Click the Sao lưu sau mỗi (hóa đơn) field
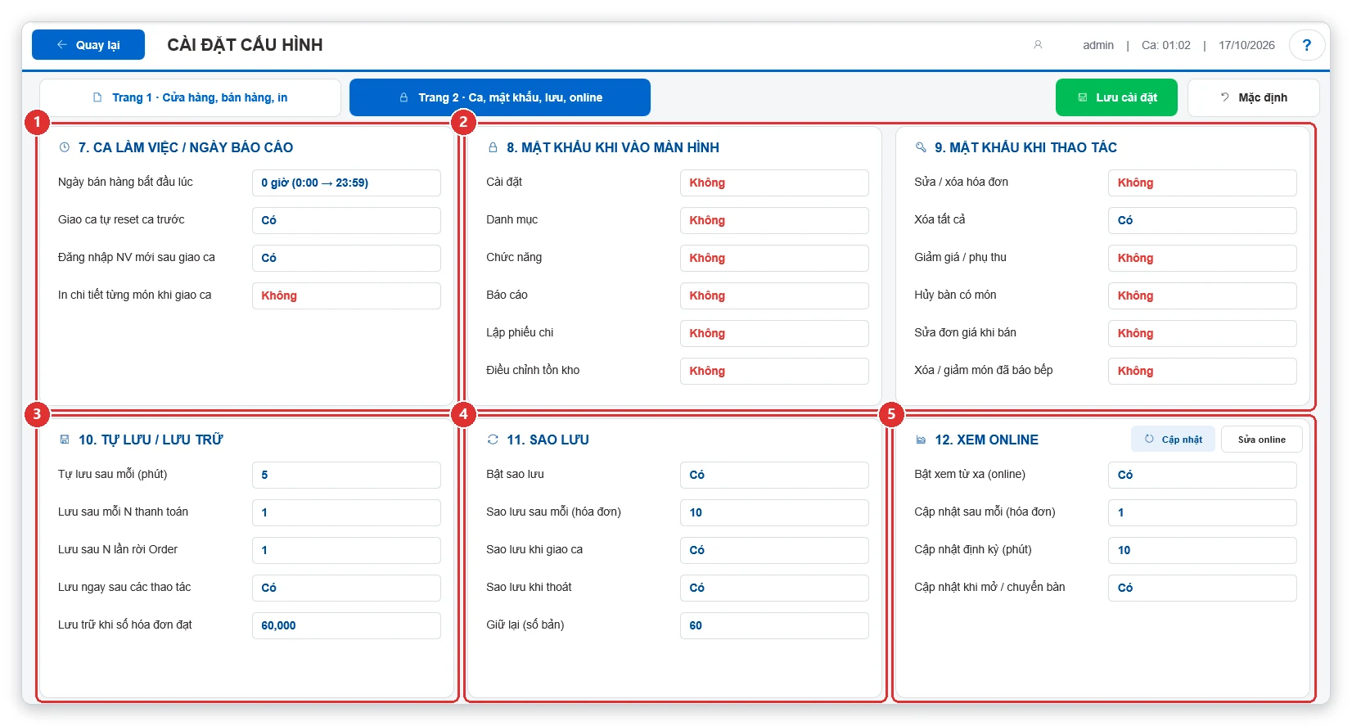 (774, 512)
